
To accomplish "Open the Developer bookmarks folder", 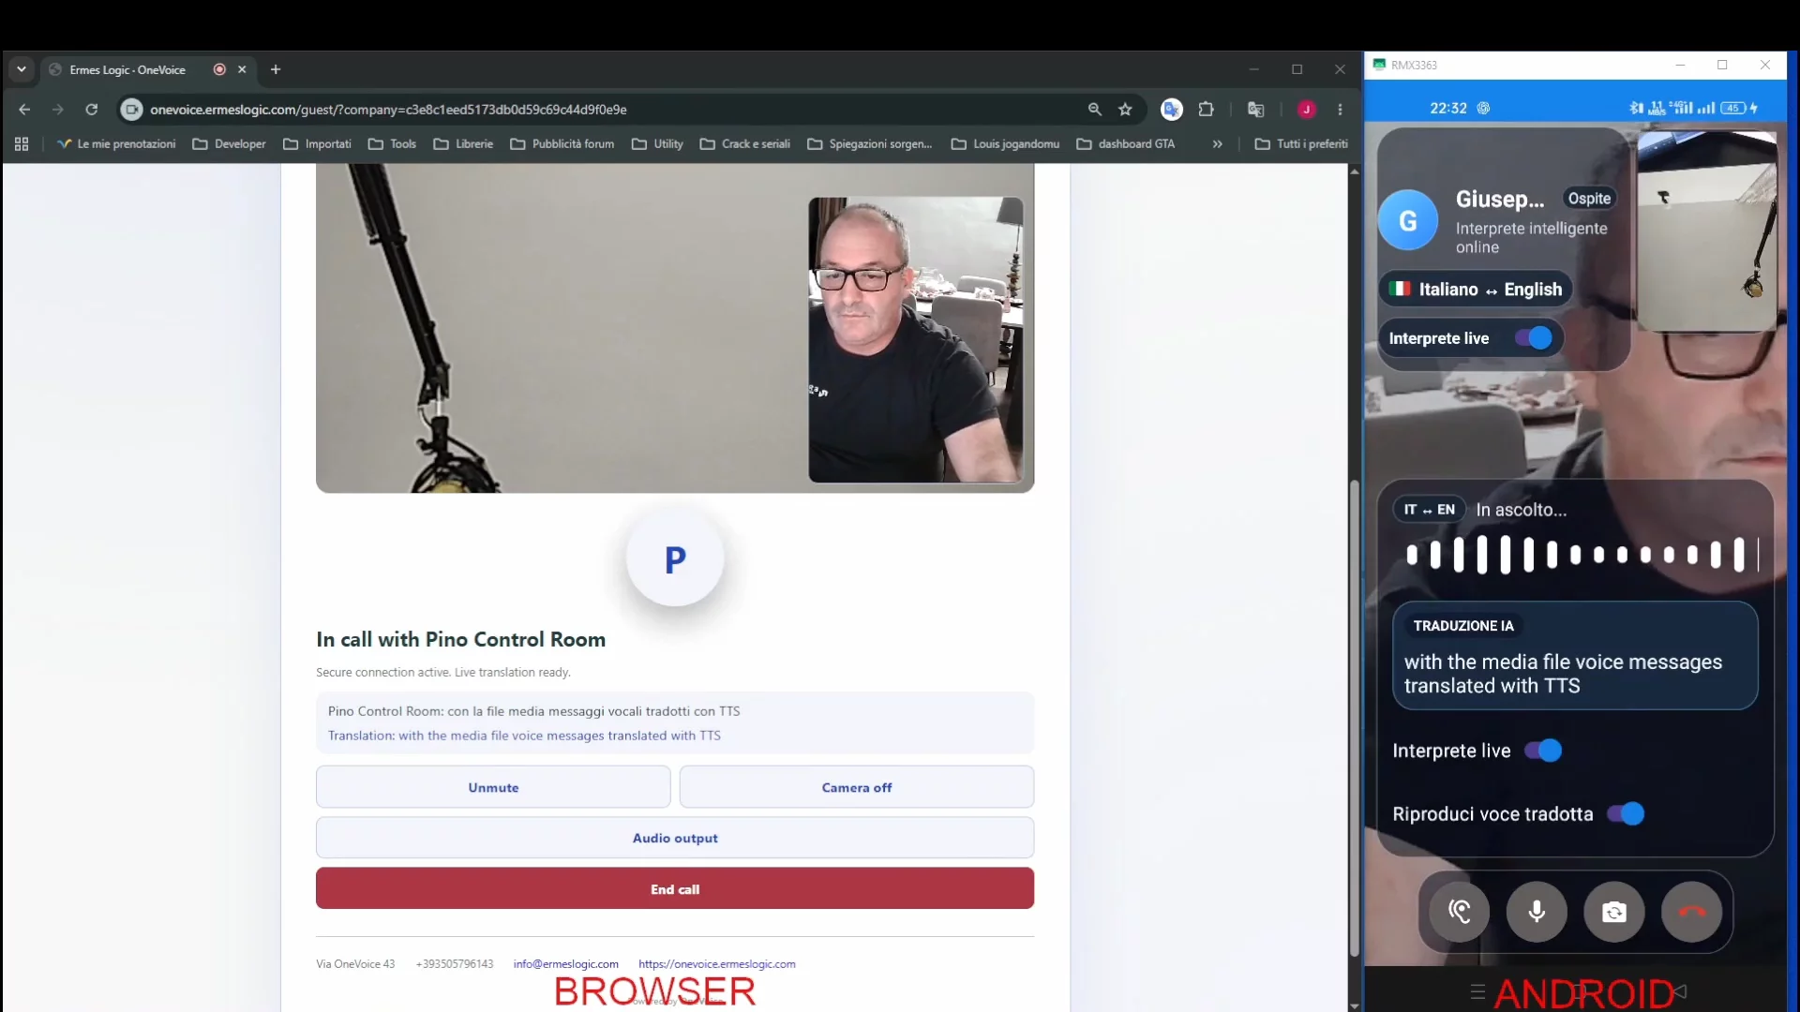I will 230,144.
